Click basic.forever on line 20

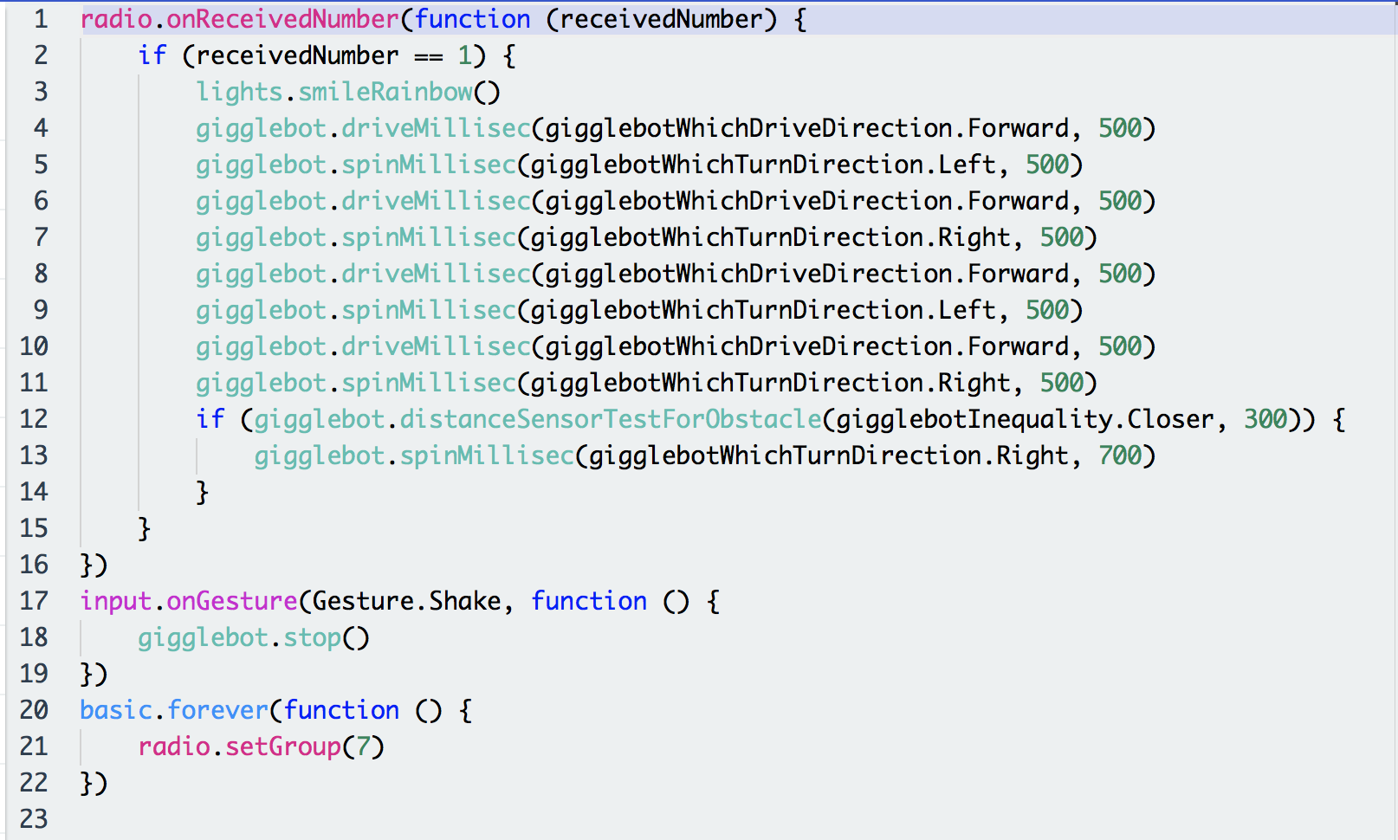pyautogui.click(x=174, y=709)
